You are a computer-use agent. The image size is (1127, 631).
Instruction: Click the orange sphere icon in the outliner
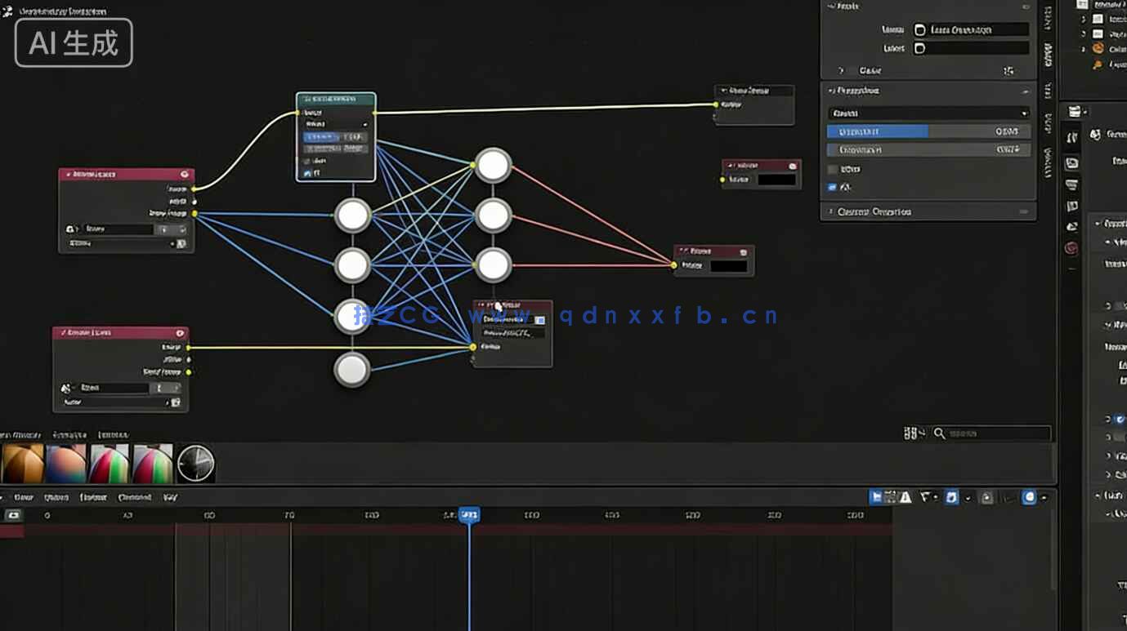1098,48
